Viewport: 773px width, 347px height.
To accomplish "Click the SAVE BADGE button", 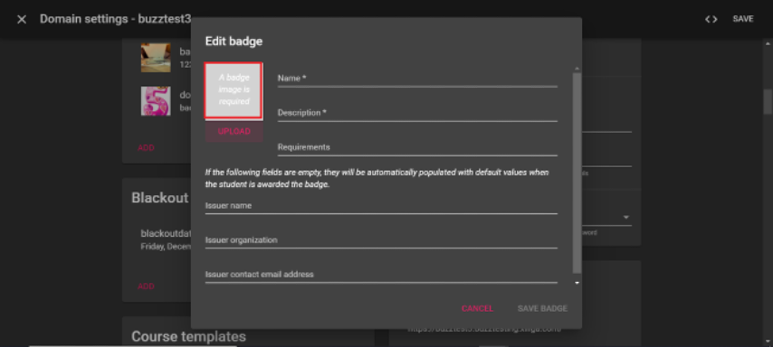I will pos(542,309).
